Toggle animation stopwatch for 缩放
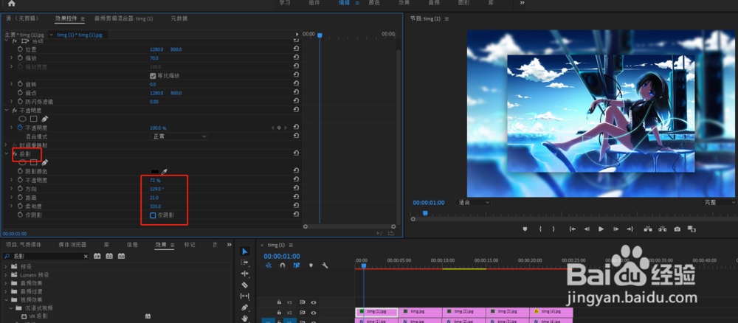Screen dimensions: 738x323 pyautogui.click(x=20, y=58)
